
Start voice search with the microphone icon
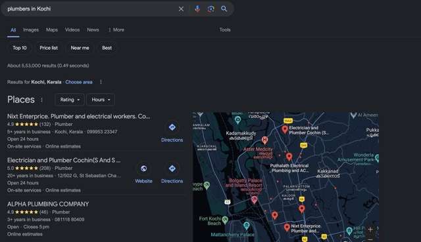pos(197,9)
